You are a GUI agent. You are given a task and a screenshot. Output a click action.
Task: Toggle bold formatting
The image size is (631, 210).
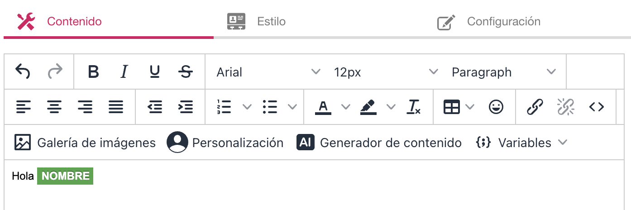click(93, 72)
